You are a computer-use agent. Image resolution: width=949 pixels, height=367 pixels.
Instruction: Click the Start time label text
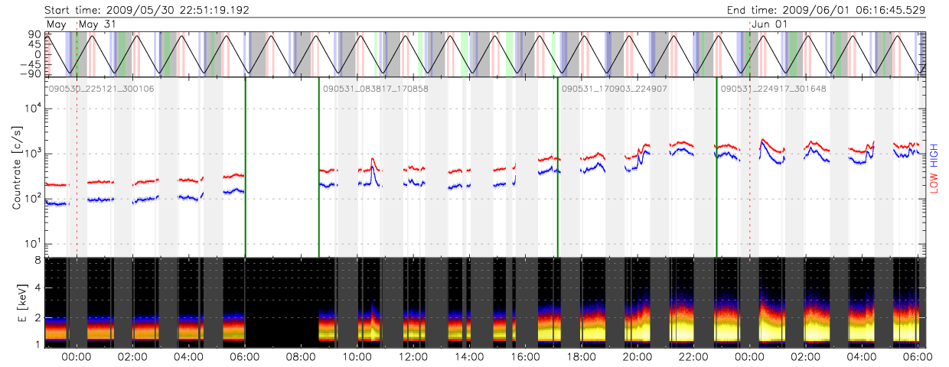[147, 10]
